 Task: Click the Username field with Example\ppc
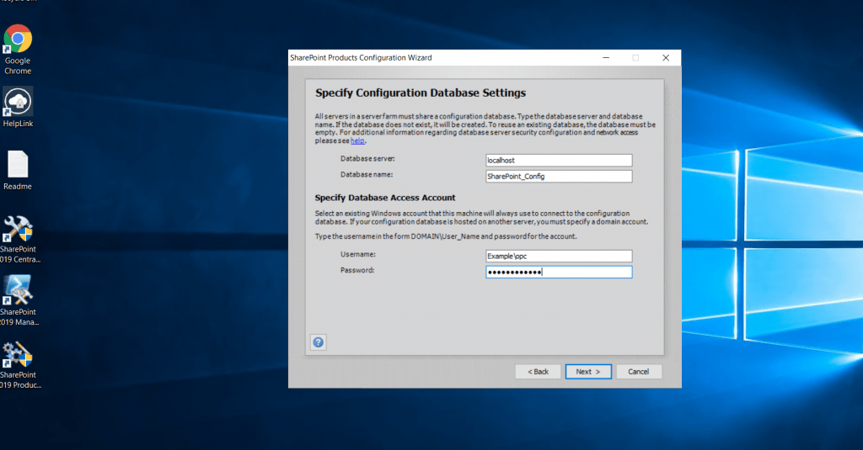558,256
